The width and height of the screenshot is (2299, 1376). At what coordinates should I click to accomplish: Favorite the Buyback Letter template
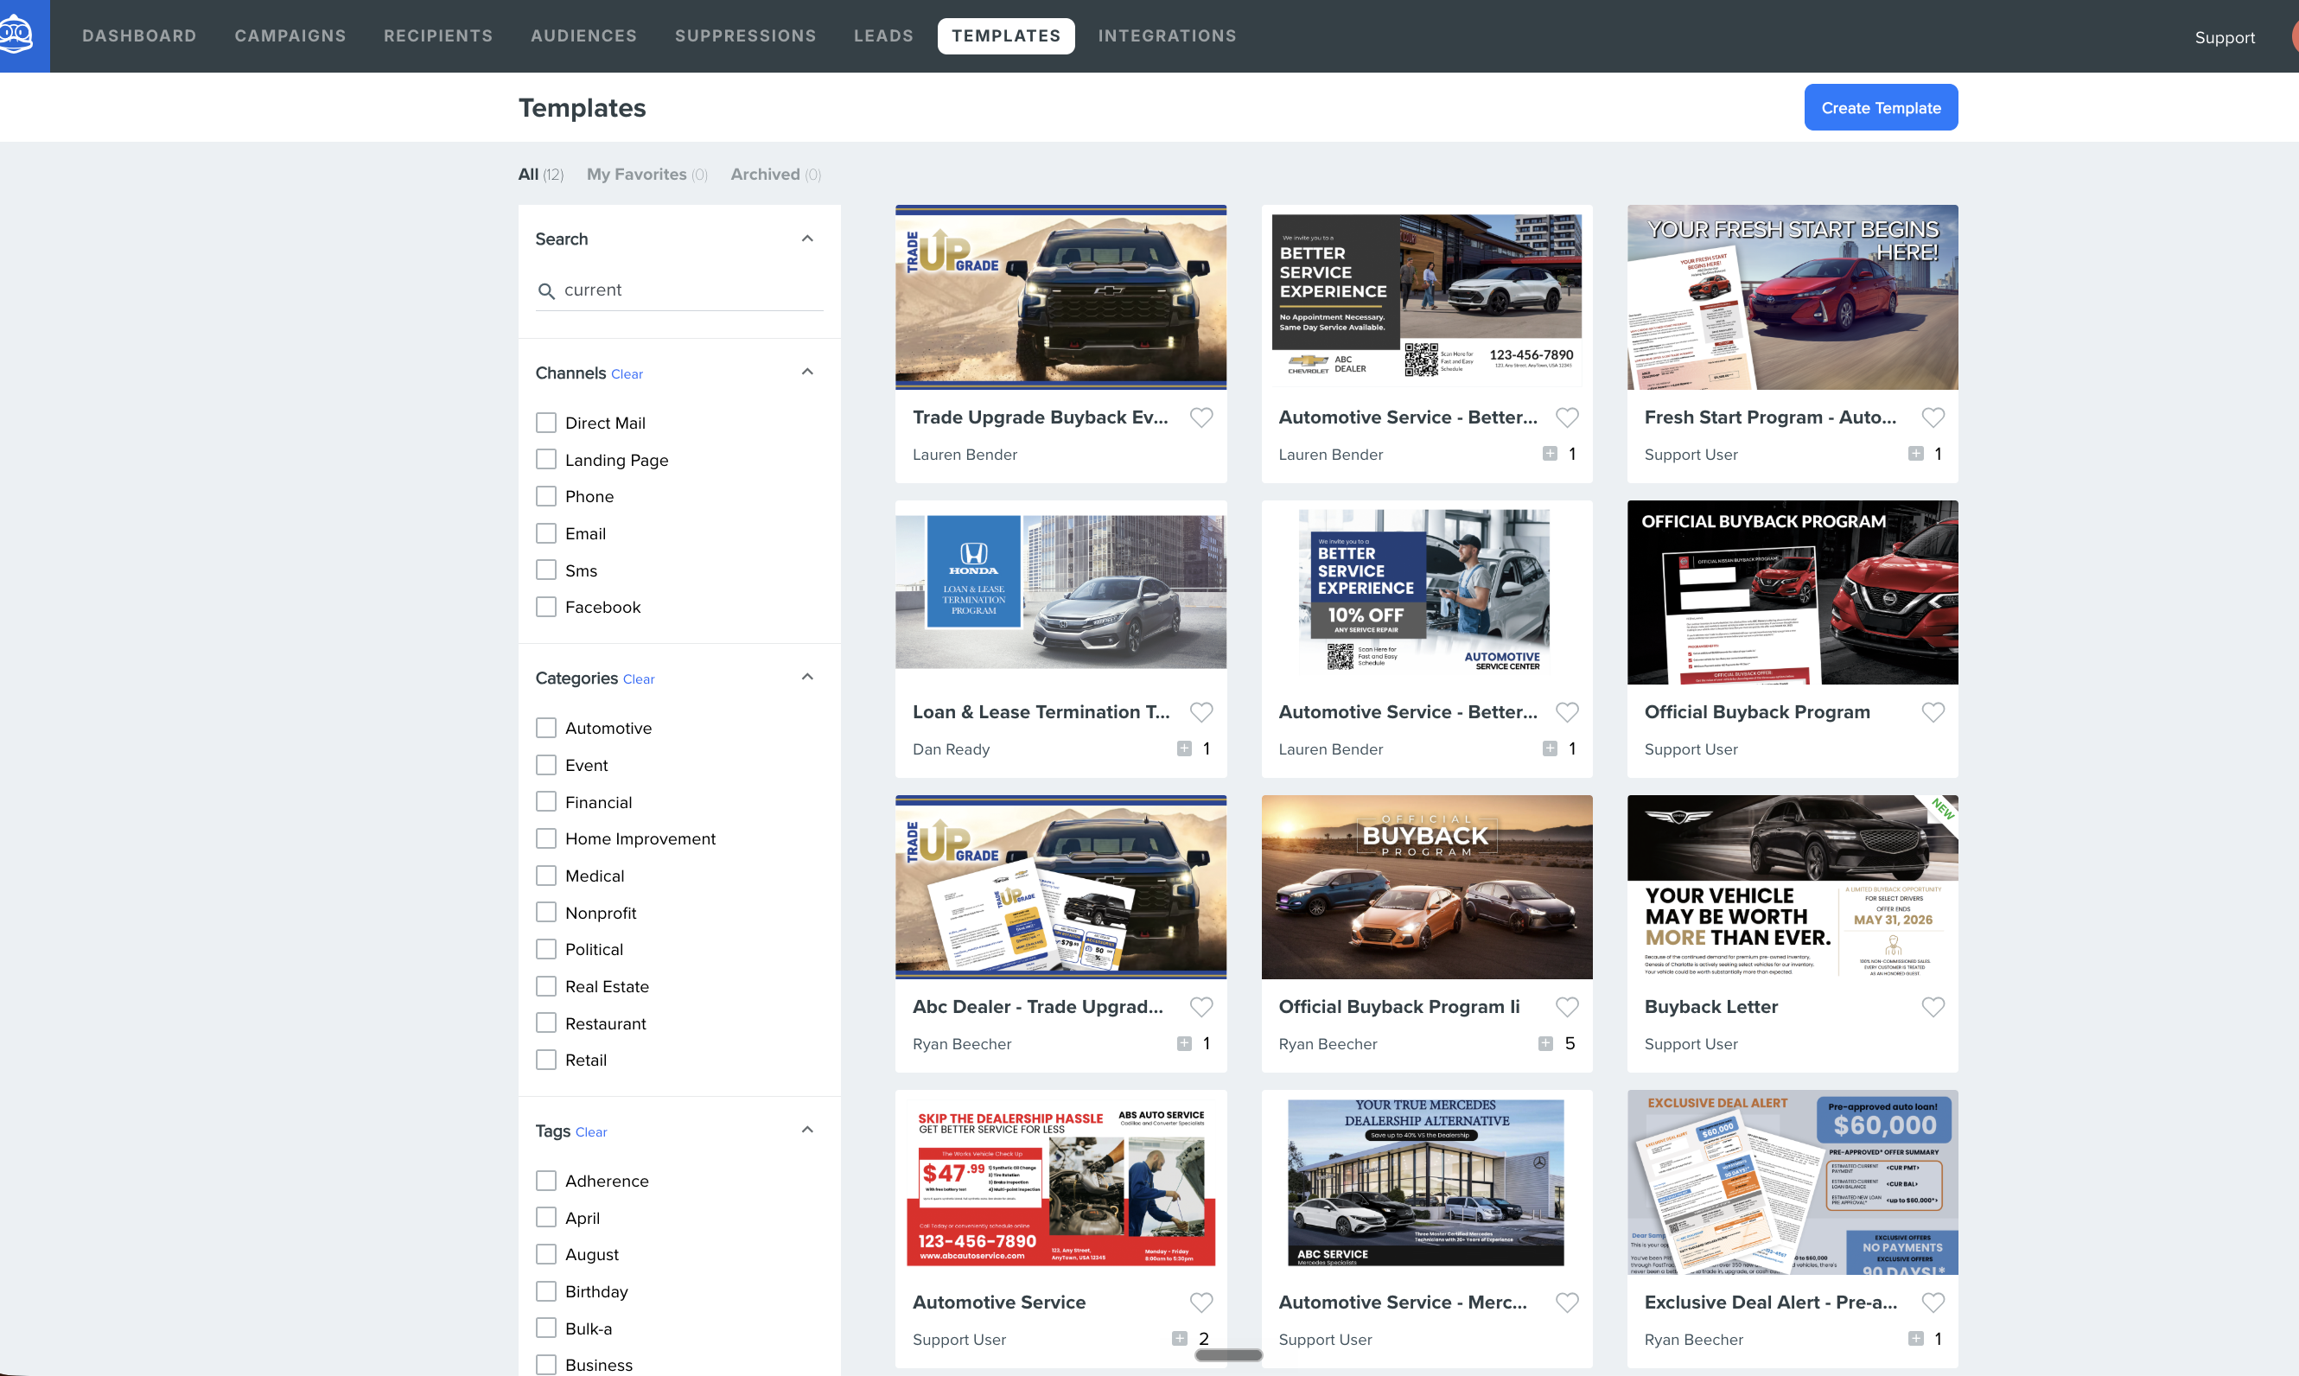point(1933,1007)
